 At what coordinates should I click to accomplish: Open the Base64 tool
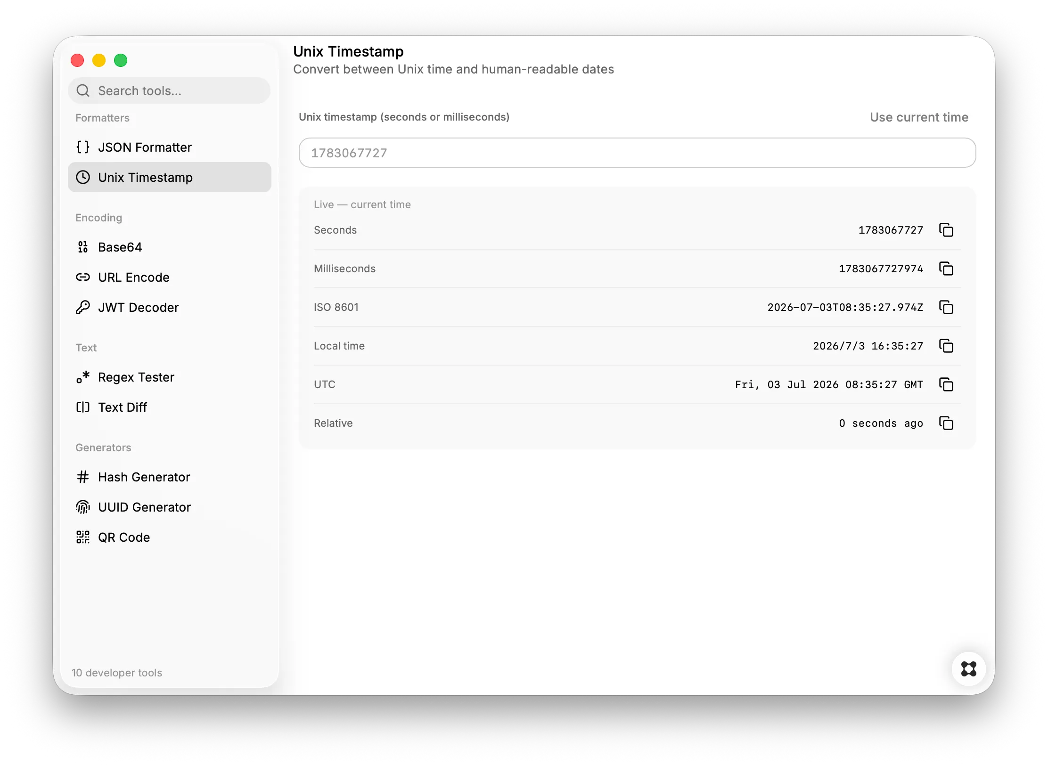pyautogui.click(x=170, y=247)
